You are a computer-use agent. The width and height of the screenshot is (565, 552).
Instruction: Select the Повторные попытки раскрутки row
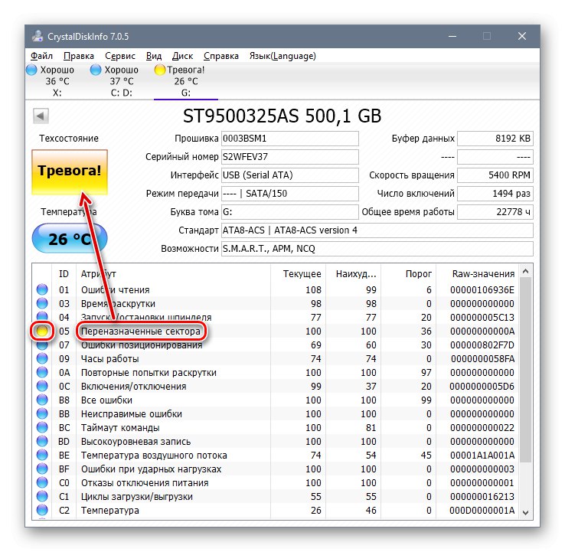tap(276, 372)
